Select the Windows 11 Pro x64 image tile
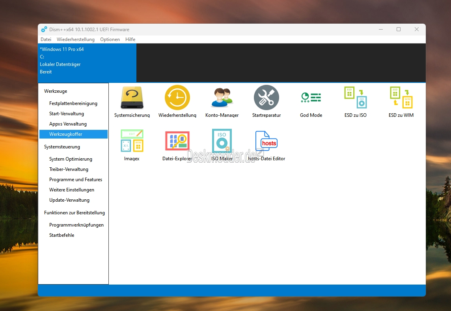The image size is (451, 311). (87, 63)
